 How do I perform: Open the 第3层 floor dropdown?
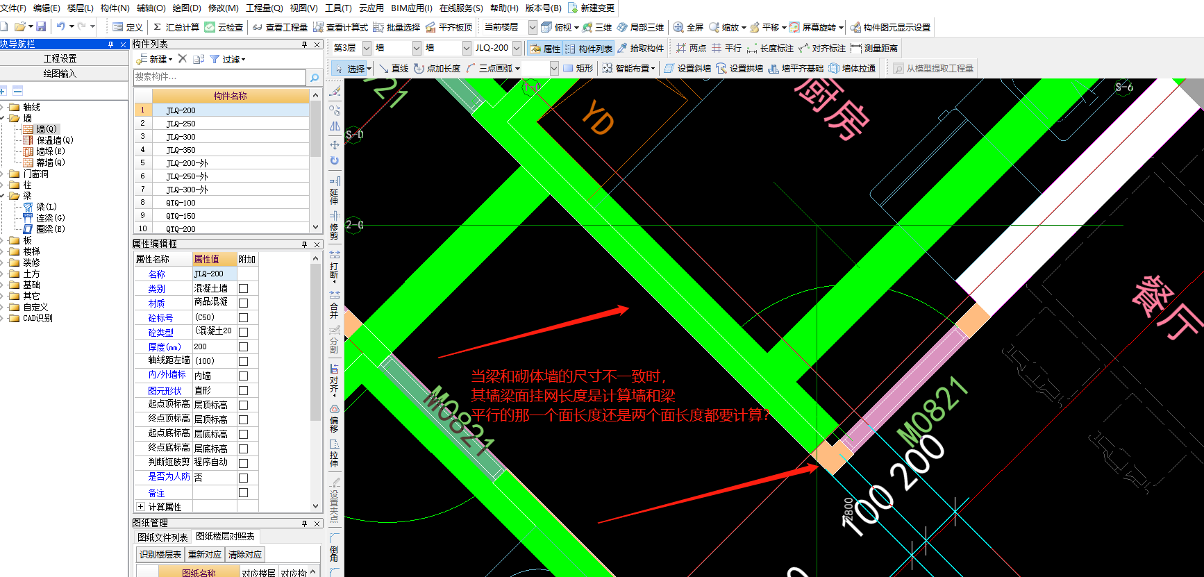tap(367, 48)
